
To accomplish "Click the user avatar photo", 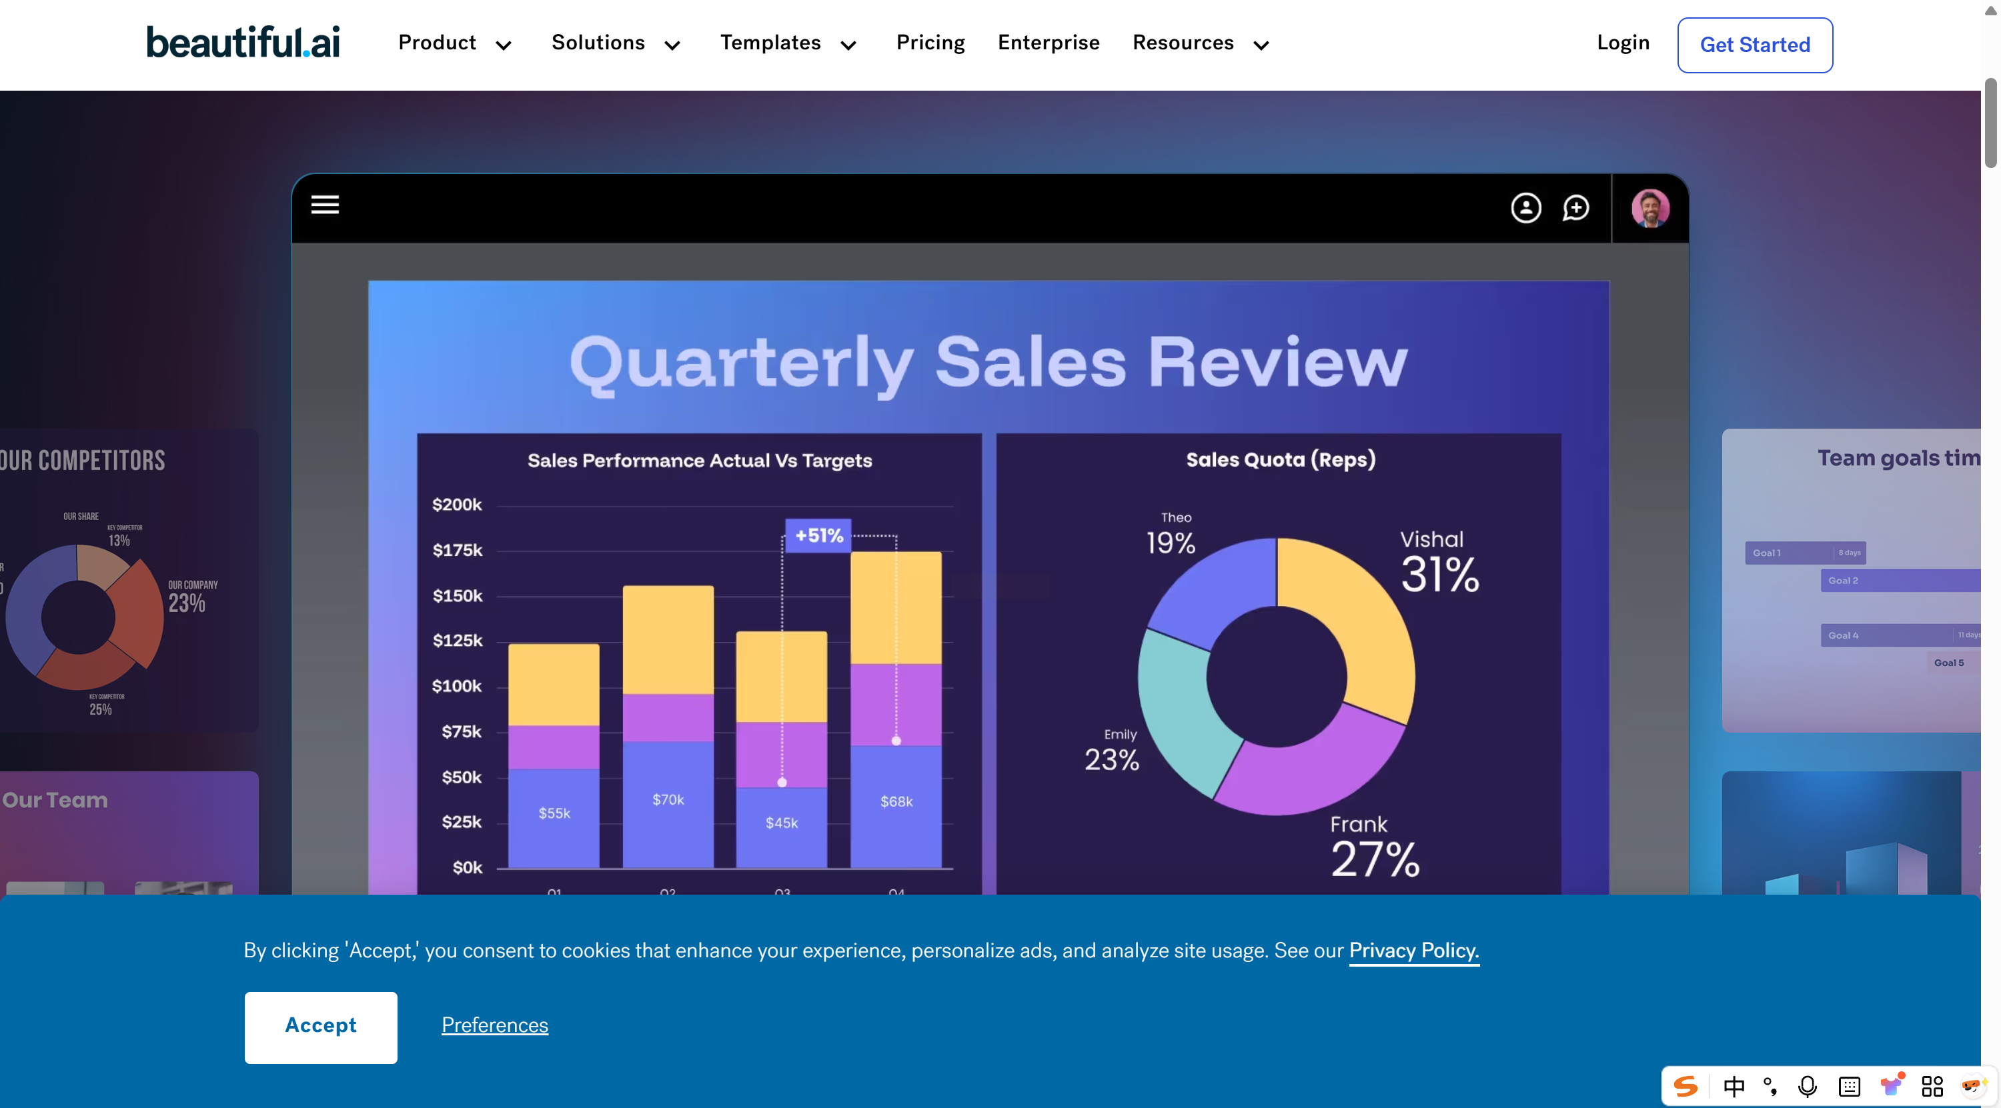I will tap(1650, 208).
